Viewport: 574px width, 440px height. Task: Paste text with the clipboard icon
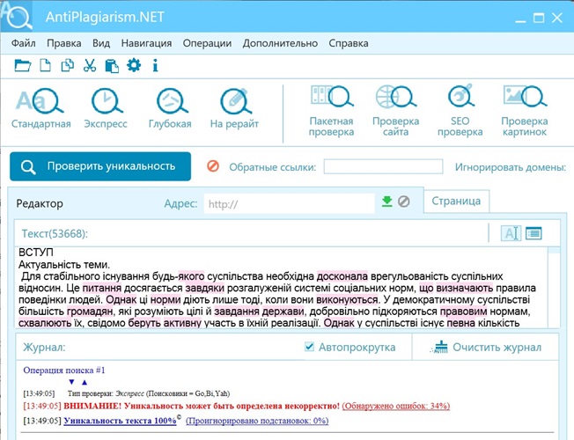click(x=112, y=66)
